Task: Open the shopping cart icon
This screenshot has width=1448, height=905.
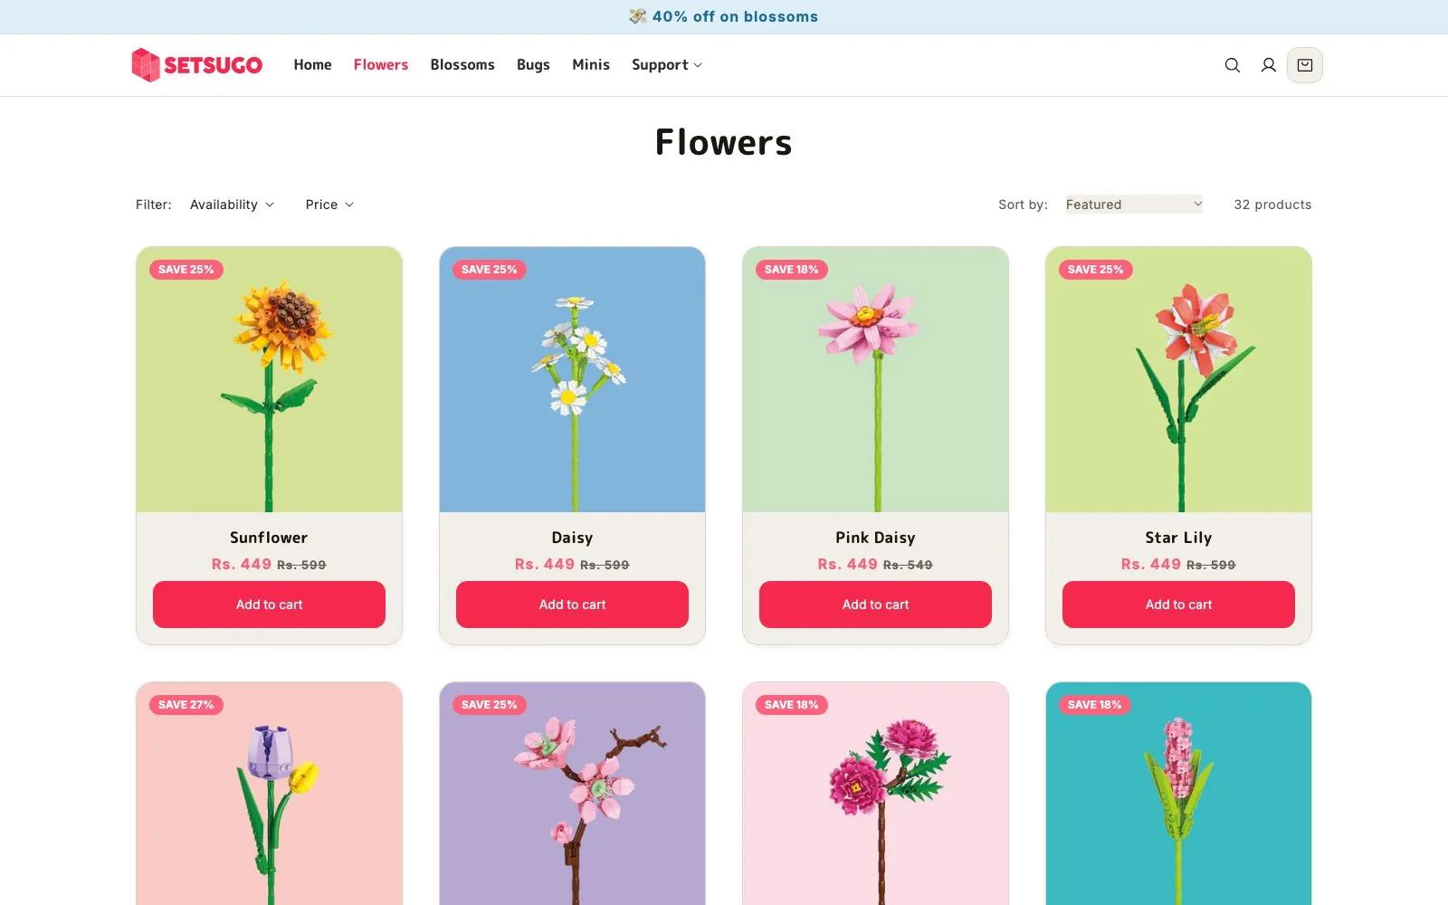Action: (x=1305, y=65)
